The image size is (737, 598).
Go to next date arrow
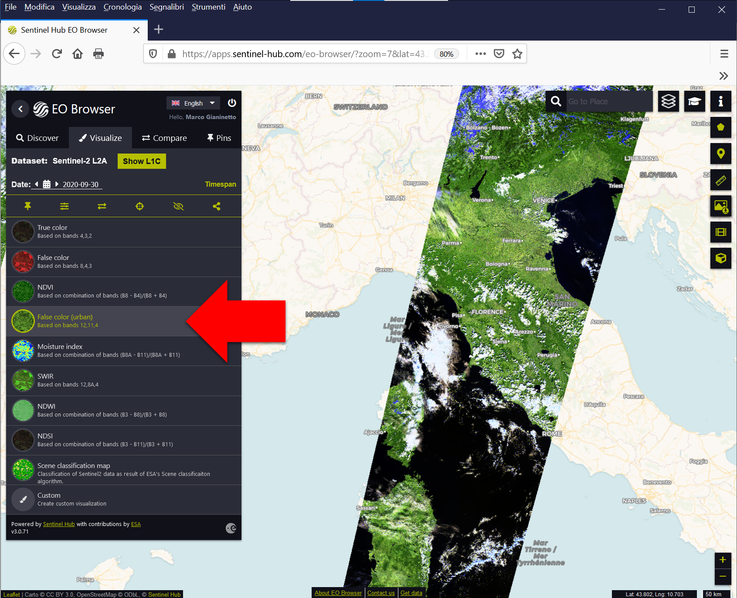(57, 184)
